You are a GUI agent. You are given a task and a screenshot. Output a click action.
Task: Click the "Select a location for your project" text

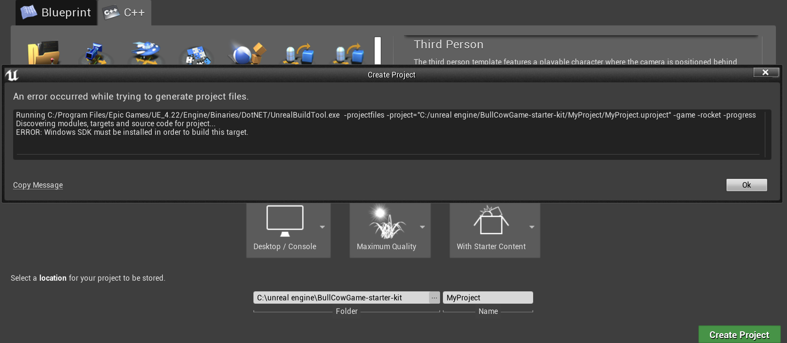click(88, 278)
